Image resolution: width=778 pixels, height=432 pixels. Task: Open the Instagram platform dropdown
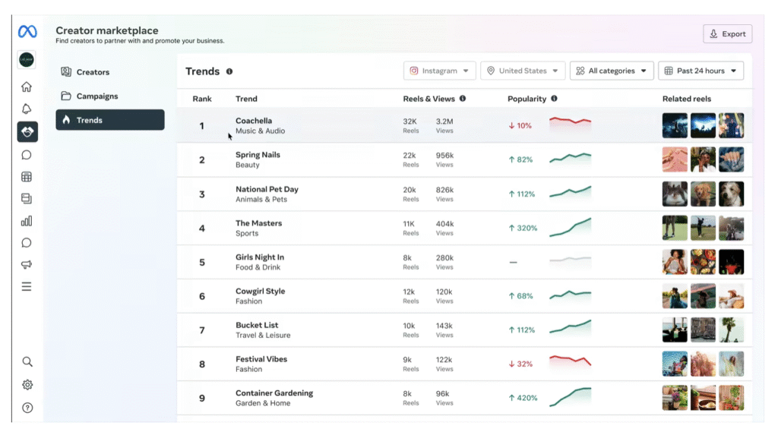[440, 71]
